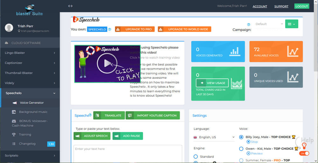Click the Changelog list icon
The image size is (318, 163).
click(x=14, y=144)
